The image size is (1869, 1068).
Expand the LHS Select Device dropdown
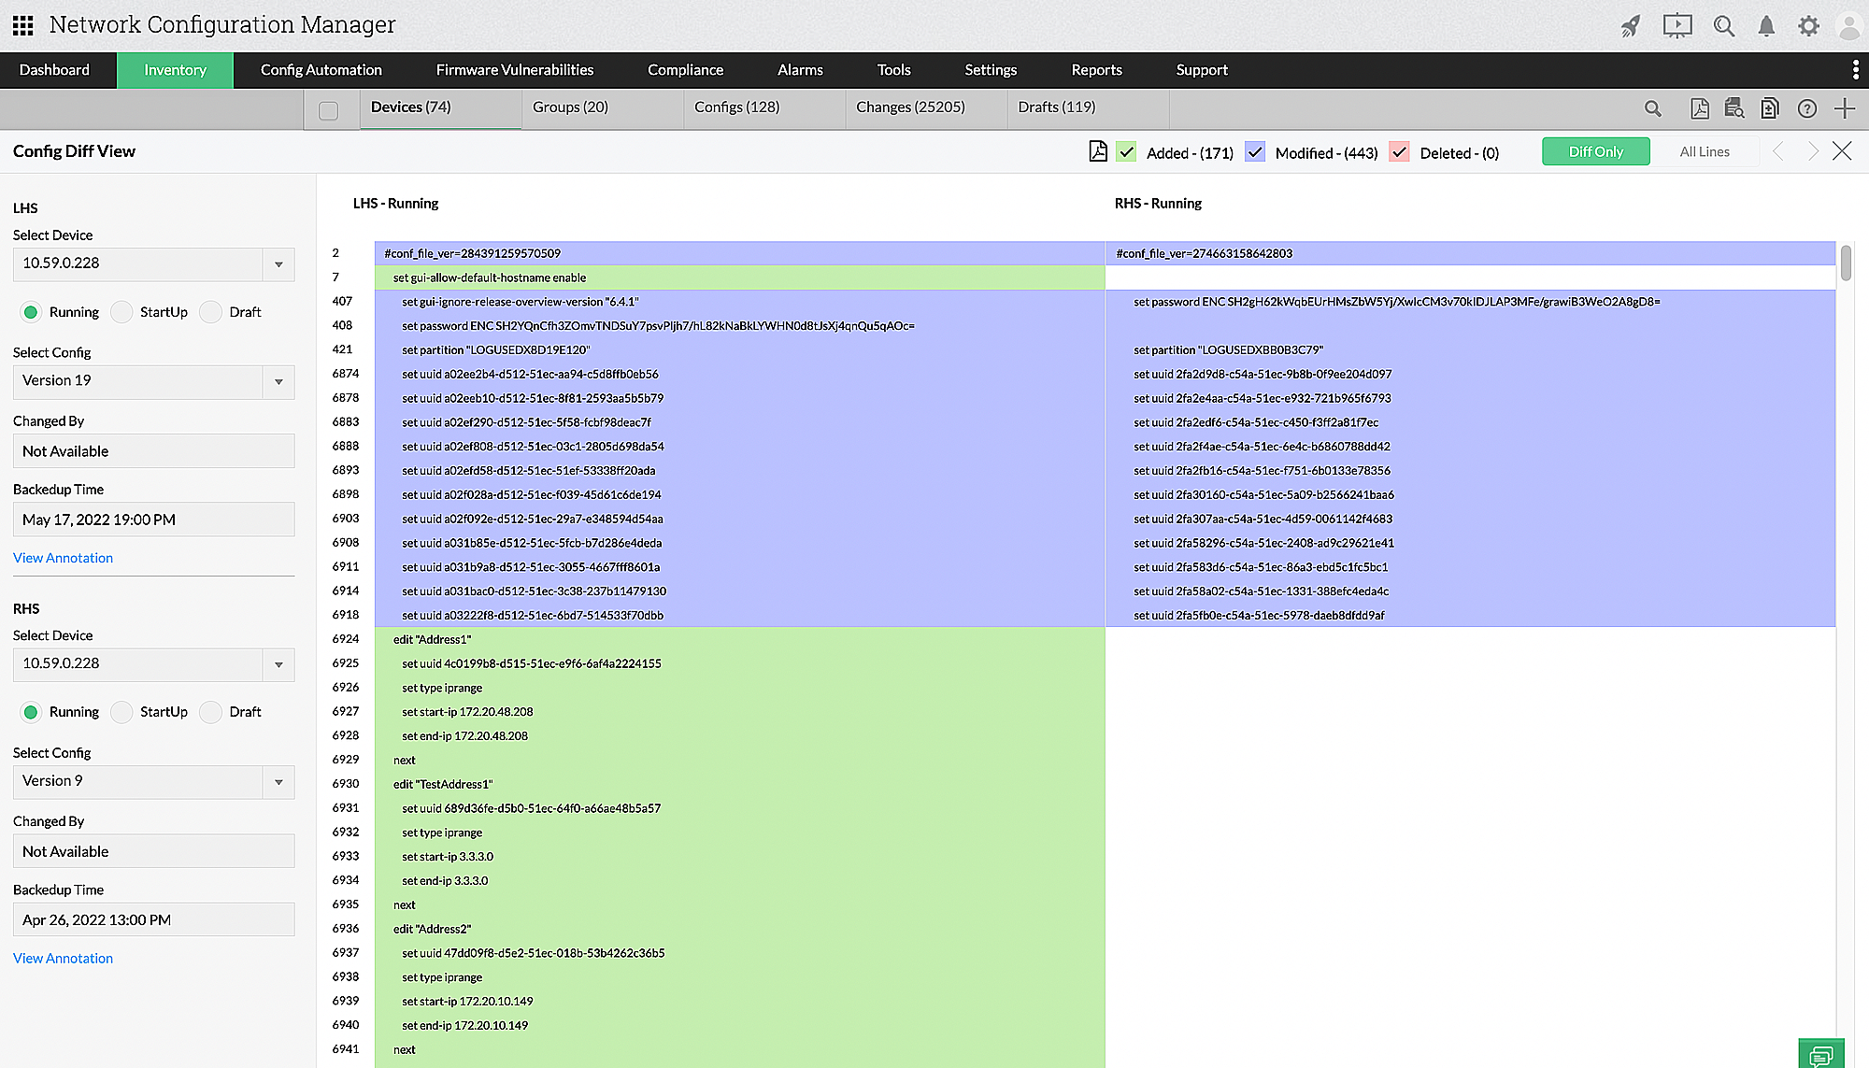[278, 264]
